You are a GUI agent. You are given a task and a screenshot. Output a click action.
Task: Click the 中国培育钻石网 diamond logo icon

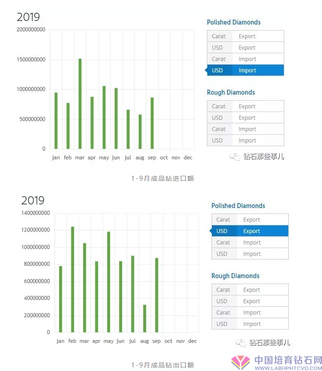241,362
